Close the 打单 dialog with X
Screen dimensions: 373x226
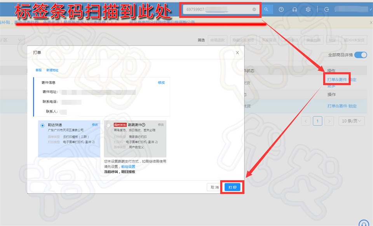click(237, 53)
